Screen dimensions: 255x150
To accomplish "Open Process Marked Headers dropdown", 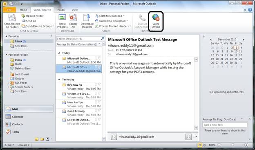I will [x=113, y=26].
